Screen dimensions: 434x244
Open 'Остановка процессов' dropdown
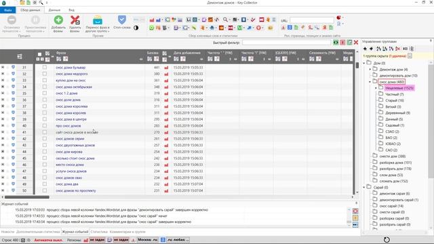tap(12, 29)
